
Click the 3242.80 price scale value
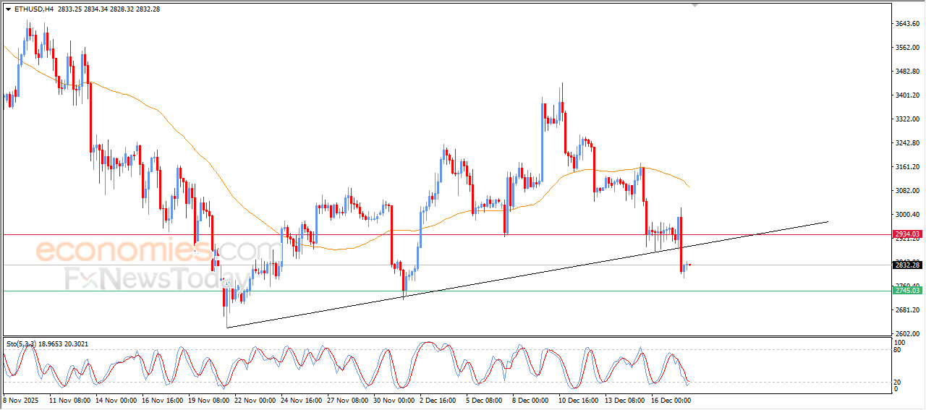(x=908, y=143)
